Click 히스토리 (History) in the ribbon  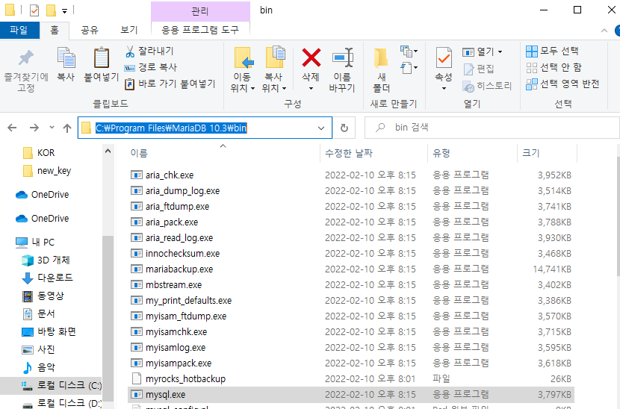click(487, 86)
